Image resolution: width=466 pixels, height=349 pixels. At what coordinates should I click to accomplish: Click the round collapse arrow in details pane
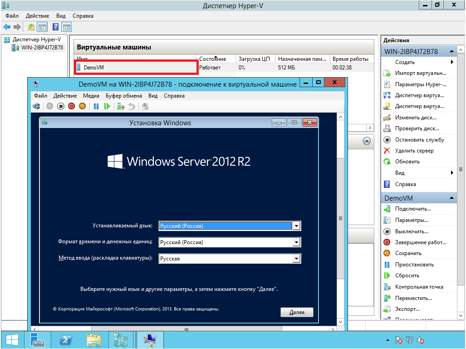pyautogui.click(x=367, y=141)
